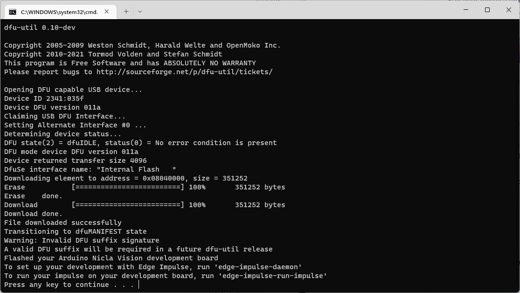Click the Download progress bar
Screen dimensions: 520x293
click(x=128, y=205)
